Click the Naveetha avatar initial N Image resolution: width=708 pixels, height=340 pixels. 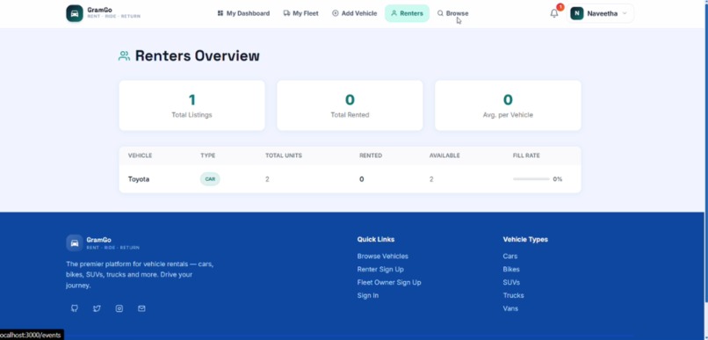pos(576,13)
